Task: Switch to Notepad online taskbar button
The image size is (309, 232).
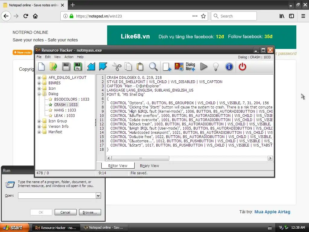Action: pos(105,228)
